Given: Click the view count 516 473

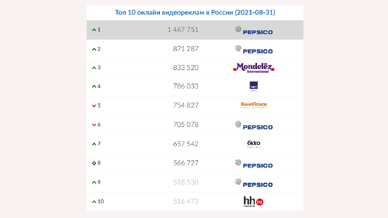Looking at the screenshot, I should [x=186, y=201].
